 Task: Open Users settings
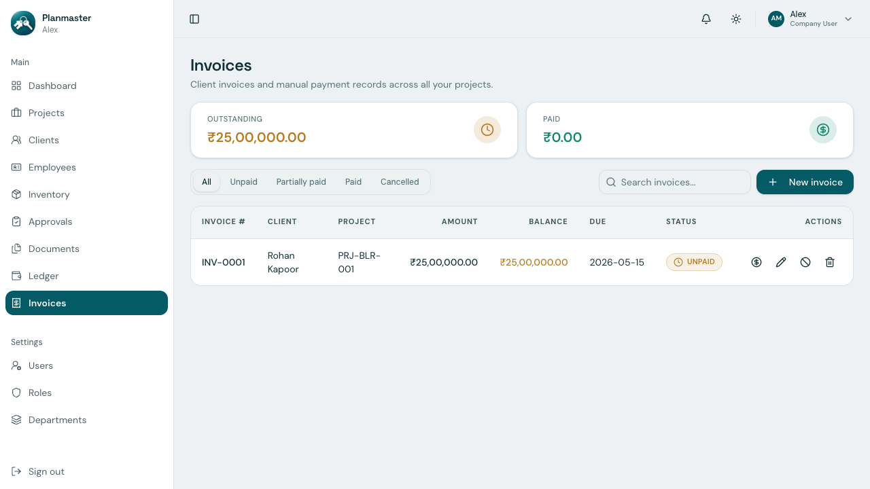[x=86, y=365]
